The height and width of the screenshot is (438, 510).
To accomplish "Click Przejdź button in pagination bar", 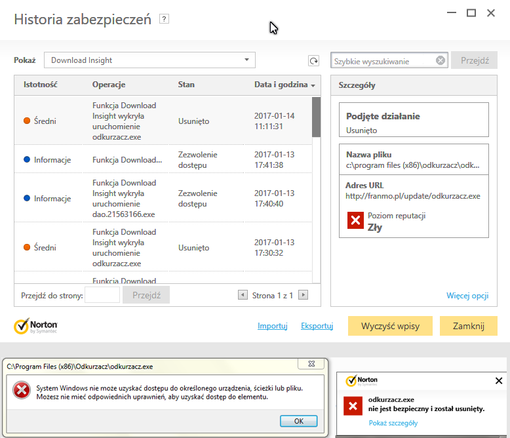I will [146, 295].
